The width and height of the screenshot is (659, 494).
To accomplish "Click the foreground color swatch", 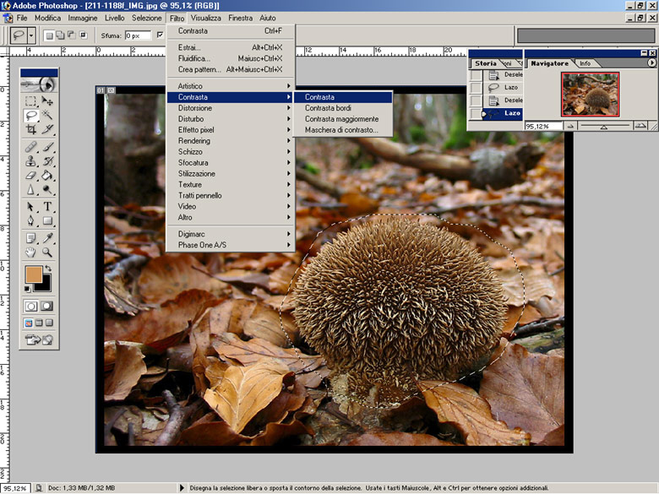I will (33, 274).
